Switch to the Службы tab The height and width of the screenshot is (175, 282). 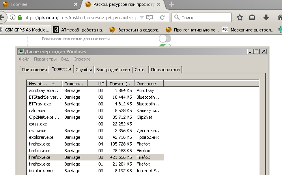(84, 70)
